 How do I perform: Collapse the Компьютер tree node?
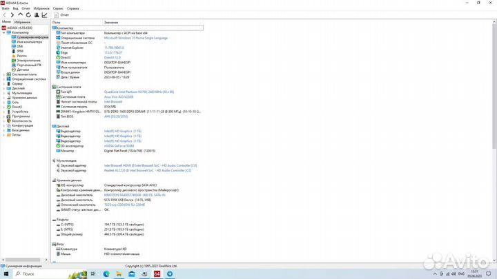pyautogui.click(x=4, y=32)
